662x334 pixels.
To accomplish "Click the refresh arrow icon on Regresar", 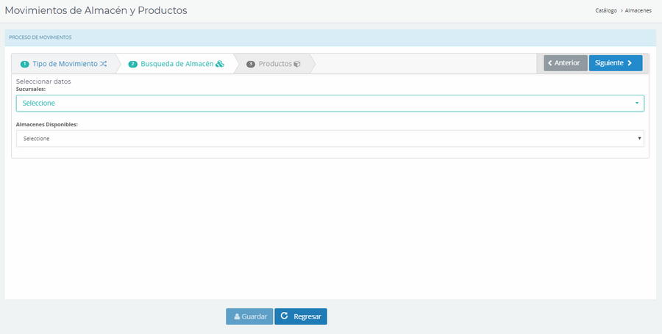I will click(x=284, y=316).
